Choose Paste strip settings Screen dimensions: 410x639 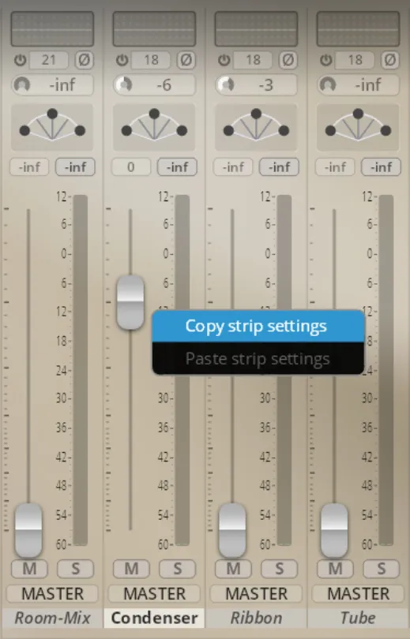(x=258, y=358)
